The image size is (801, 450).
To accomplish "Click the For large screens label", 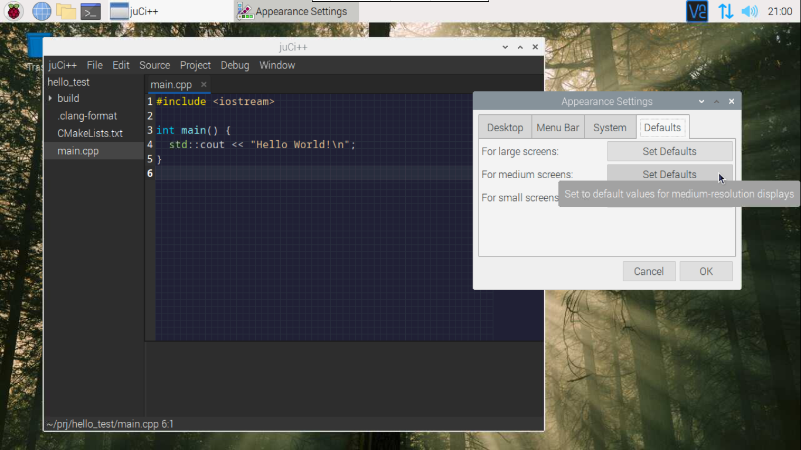I will coord(520,151).
